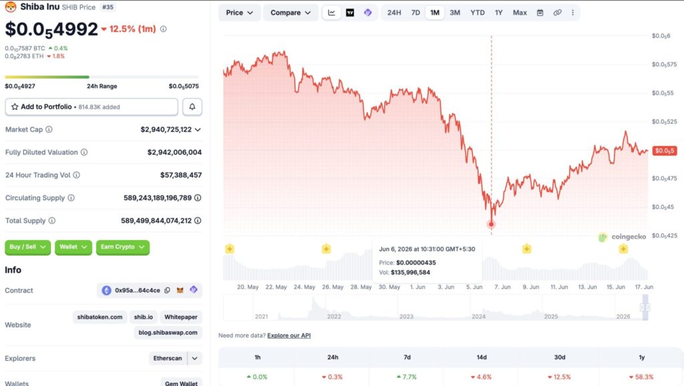Open the calendar date range picker

click(540, 13)
